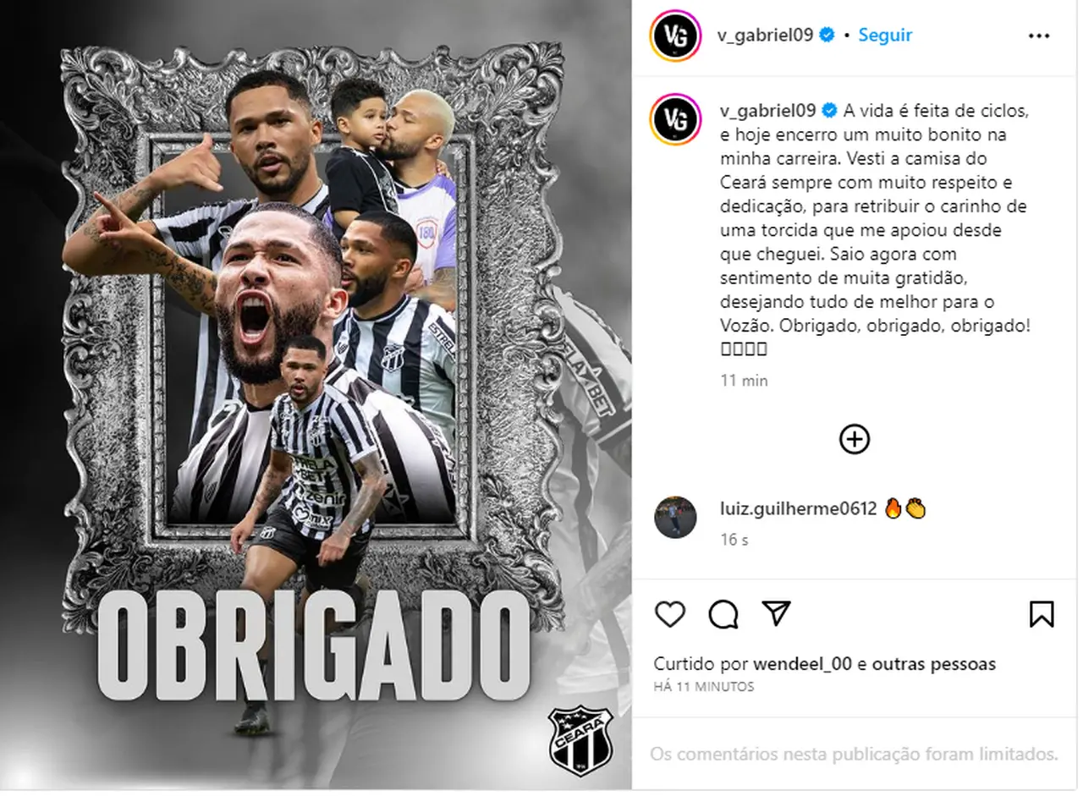Screen dimensions: 1083x796
Task: Click the verified badge in the header
Action: 827,35
